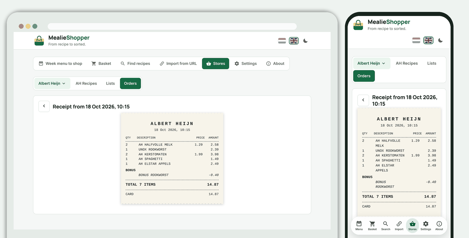The width and height of the screenshot is (469, 238).
Task: Toggle dark mode moon on mobile view
Action: [440, 40]
